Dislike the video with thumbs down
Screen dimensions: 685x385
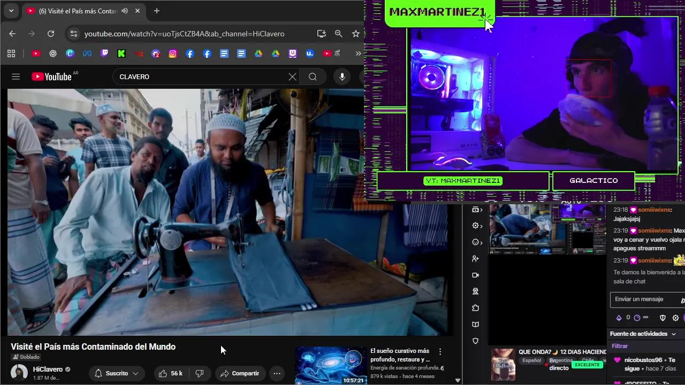coord(200,373)
